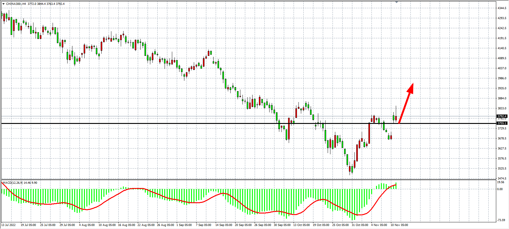Click the 13 Jul 2022 date label

point(9,225)
